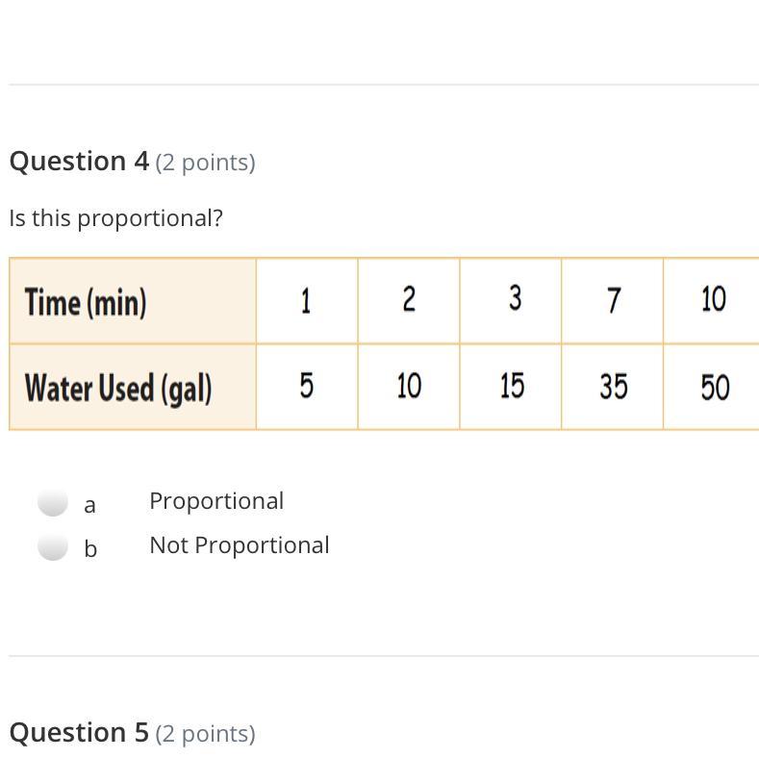Screen dimensions: 759x758
Task: Click the Question 4 heading
Action: tap(79, 162)
